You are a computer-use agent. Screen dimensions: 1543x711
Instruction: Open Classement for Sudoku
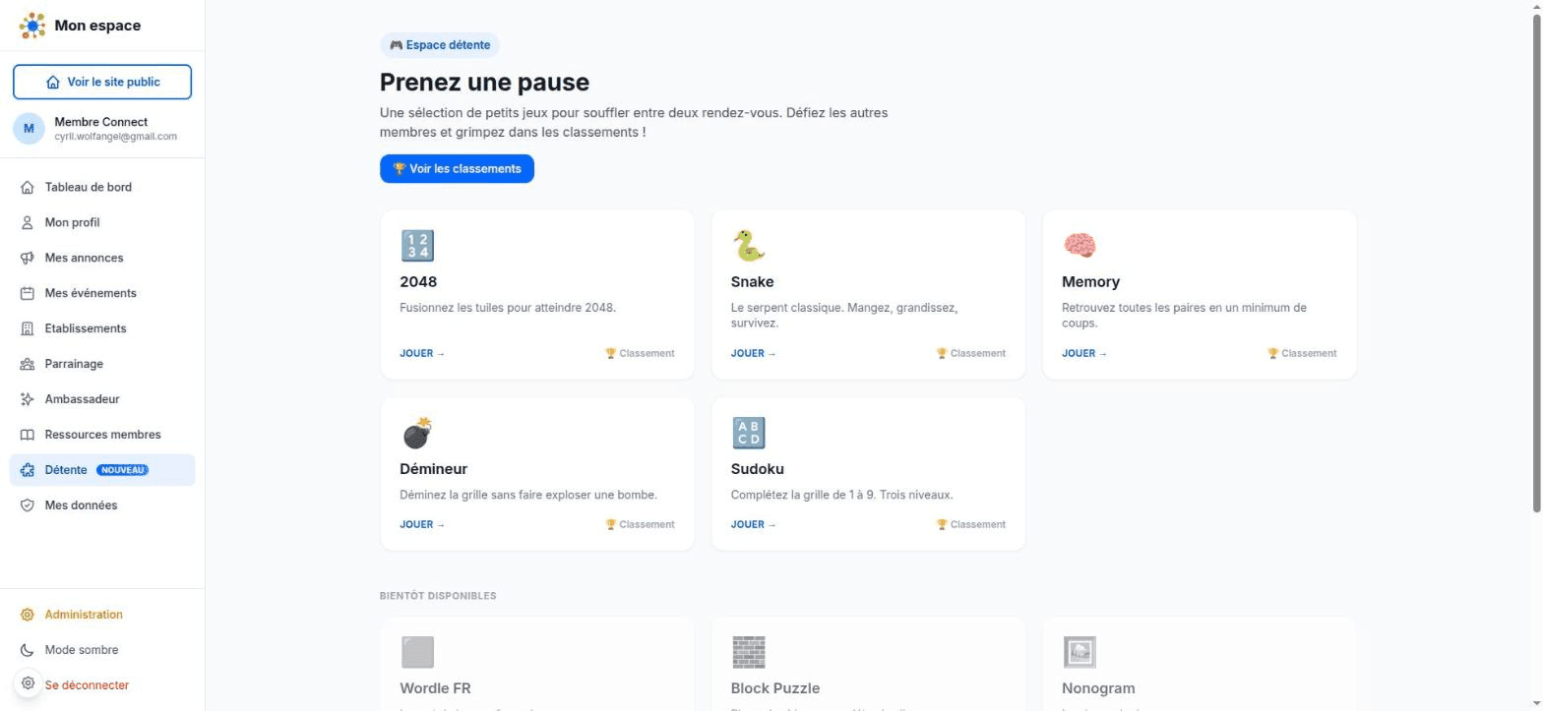[970, 524]
